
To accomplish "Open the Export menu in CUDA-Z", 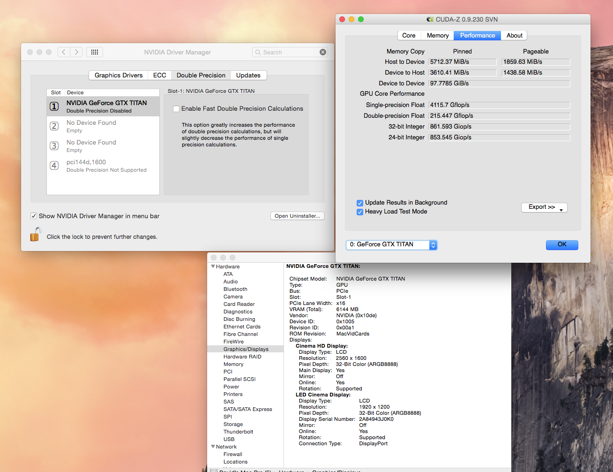I will (x=544, y=207).
